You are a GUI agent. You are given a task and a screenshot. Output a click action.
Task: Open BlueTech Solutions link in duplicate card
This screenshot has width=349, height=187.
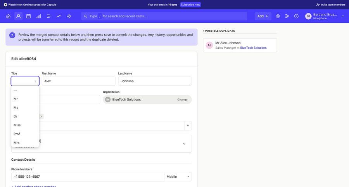point(253,48)
